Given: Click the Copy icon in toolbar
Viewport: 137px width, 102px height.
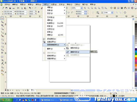Looking at the screenshot, I should pos(22,8).
